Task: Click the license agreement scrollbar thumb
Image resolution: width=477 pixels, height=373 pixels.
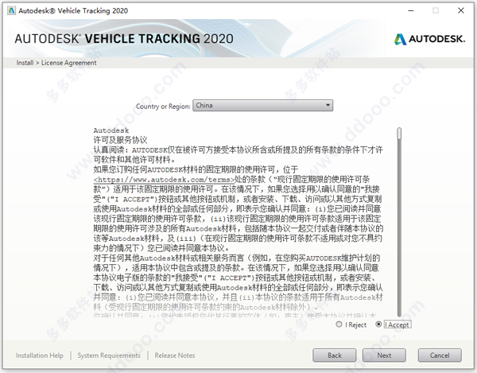Action: (x=399, y=134)
